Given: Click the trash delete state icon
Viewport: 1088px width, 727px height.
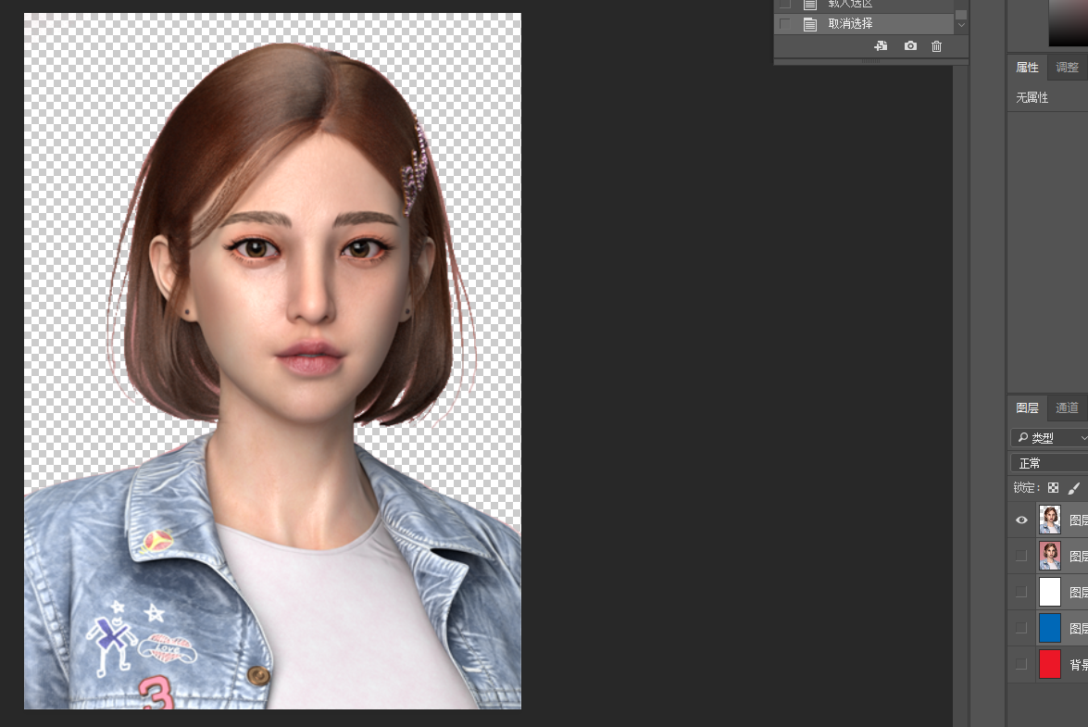Looking at the screenshot, I should [x=936, y=46].
